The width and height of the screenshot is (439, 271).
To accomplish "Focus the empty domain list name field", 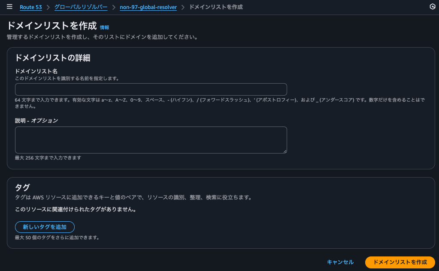I will click(151, 89).
